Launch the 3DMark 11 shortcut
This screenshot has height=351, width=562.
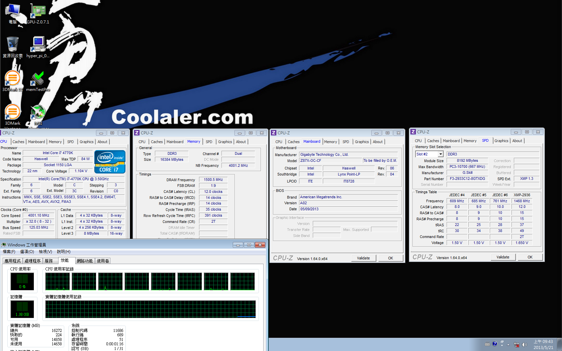(x=13, y=81)
